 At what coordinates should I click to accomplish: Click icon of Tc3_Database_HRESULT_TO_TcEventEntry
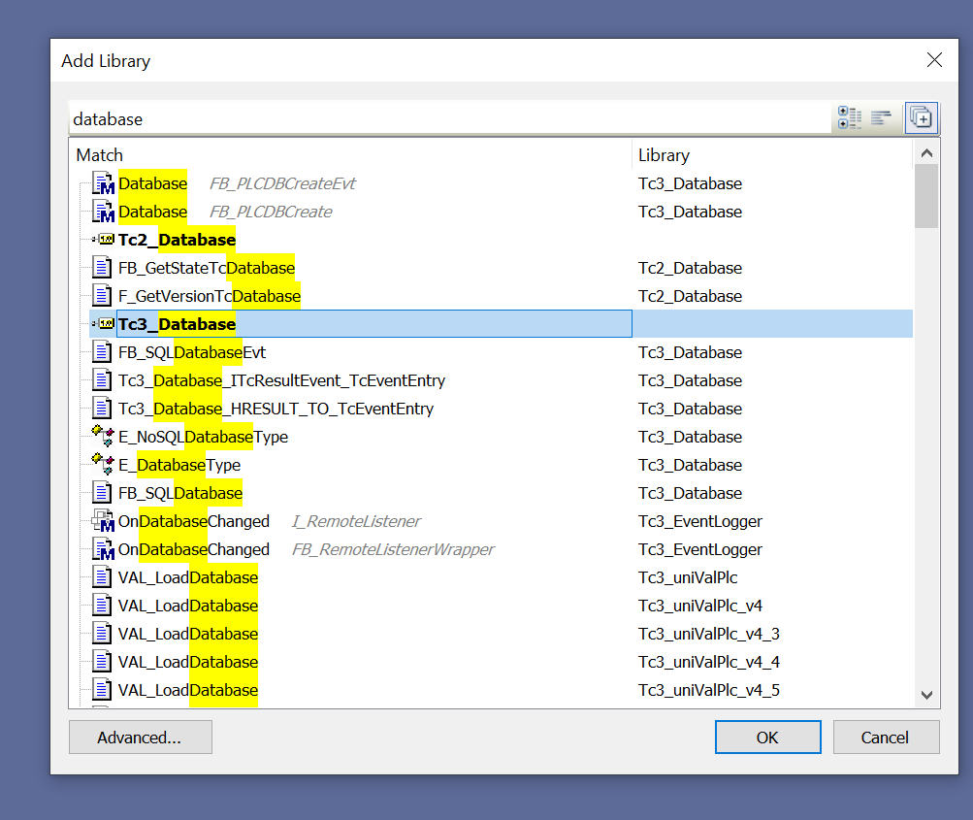tap(103, 408)
